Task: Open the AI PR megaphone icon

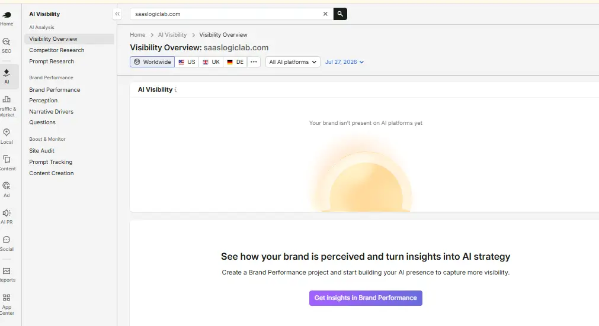Action: 7,213
